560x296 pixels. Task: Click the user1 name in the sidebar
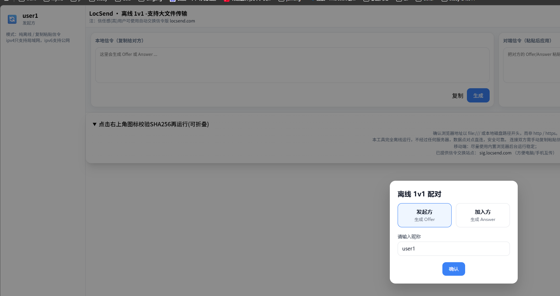(x=30, y=16)
